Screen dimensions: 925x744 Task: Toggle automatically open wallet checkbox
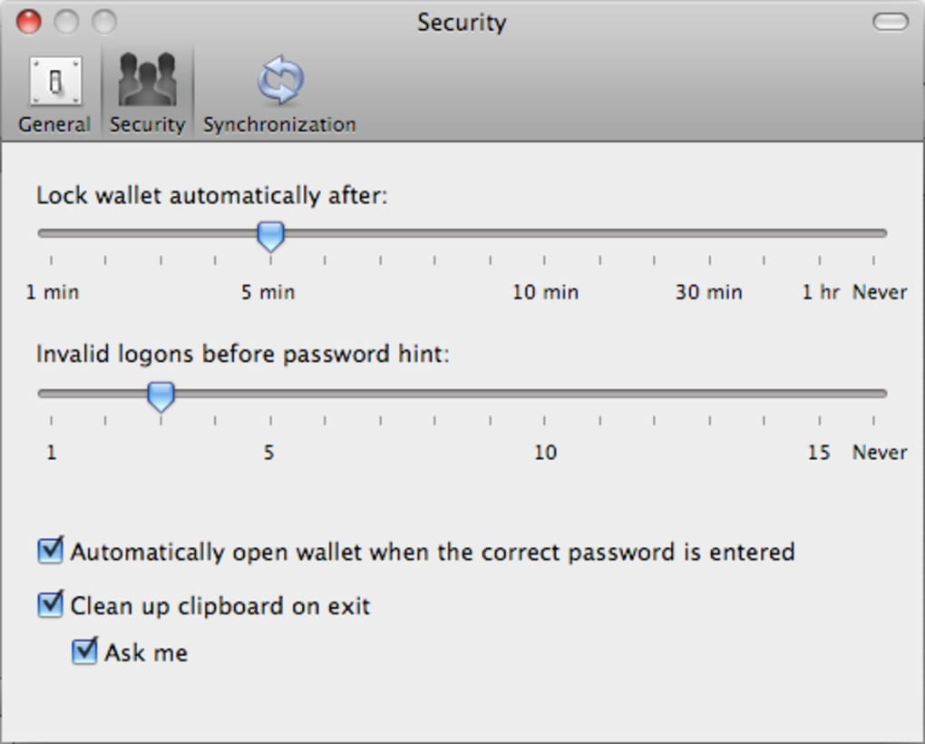click(x=51, y=551)
